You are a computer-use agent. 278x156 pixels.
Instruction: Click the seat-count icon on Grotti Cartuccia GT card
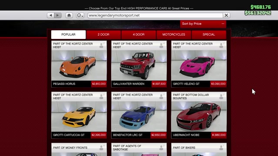click(102, 97)
